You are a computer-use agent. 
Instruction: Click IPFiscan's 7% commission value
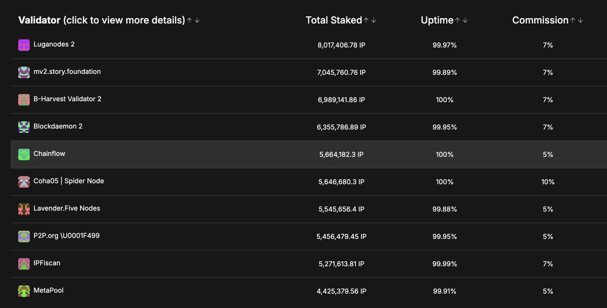(x=548, y=263)
